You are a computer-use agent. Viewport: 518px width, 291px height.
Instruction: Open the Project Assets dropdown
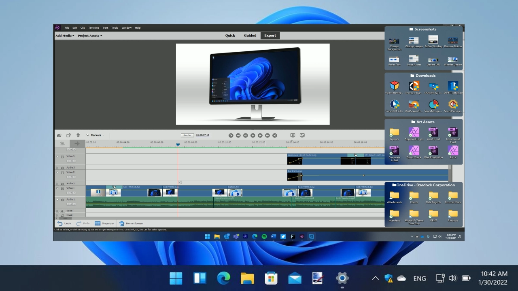(x=90, y=36)
